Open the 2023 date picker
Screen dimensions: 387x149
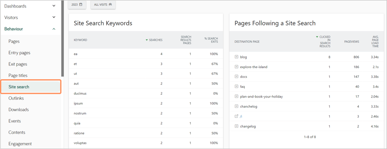pyautogui.click(x=77, y=5)
